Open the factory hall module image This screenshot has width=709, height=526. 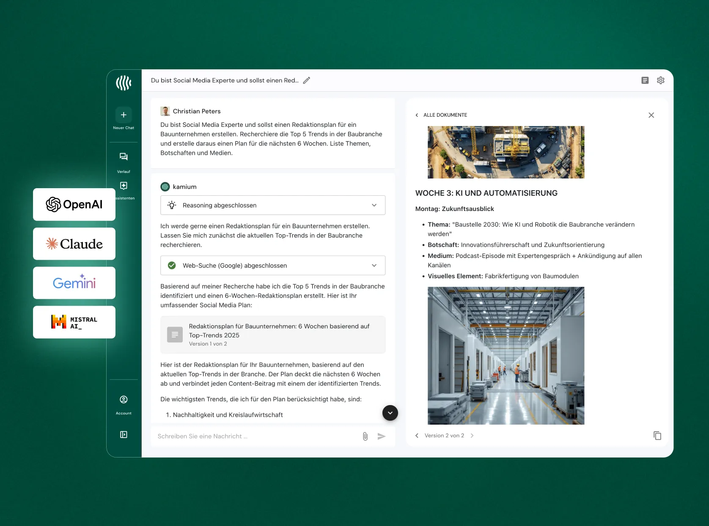pyautogui.click(x=506, y=356)
